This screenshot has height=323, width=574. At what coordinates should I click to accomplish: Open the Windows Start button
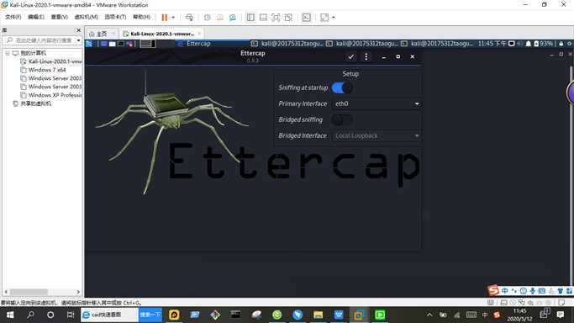(10, 315)
